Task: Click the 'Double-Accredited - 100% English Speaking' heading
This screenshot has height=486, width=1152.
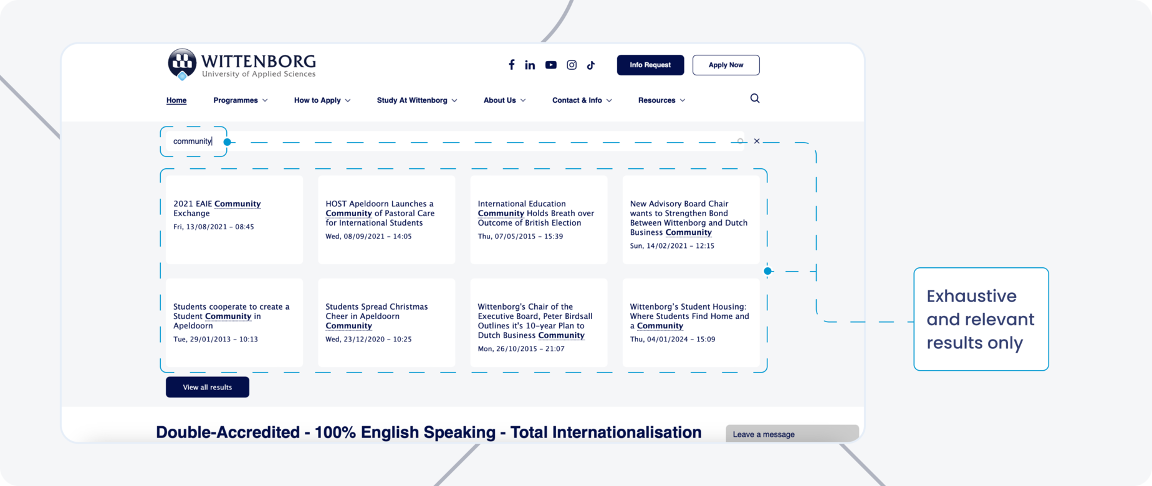Action: point(429,432)
